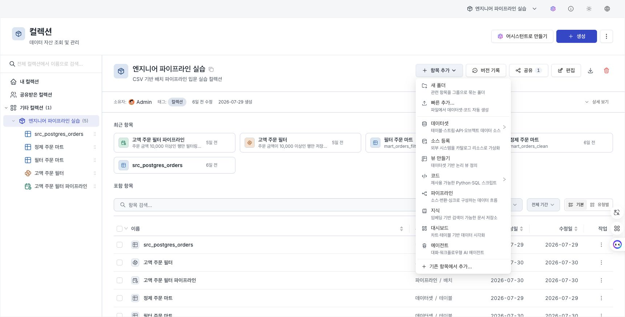Click the blue 생성 button
625x317 pixels.
click(x=576, y=36)
